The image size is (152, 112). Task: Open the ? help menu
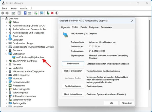point(31,8)
